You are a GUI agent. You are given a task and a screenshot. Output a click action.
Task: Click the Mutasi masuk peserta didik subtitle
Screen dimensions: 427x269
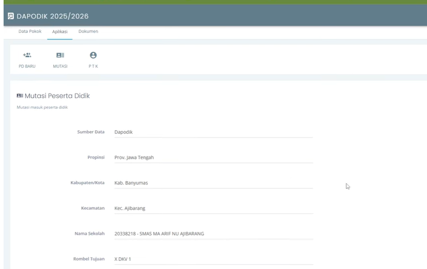click(42, 107)
